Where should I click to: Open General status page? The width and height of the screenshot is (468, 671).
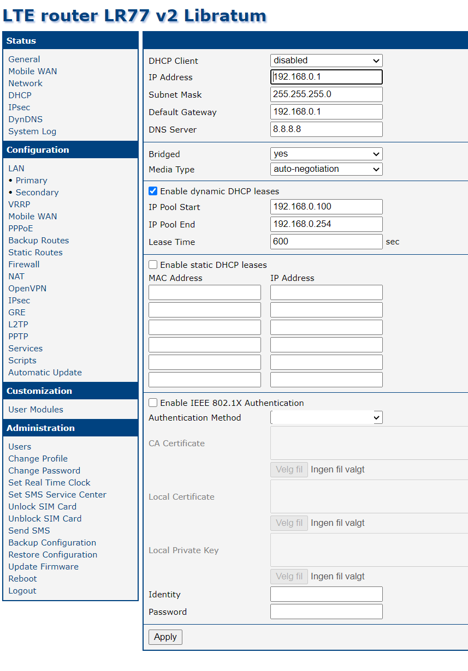click(x=24, y=59)
